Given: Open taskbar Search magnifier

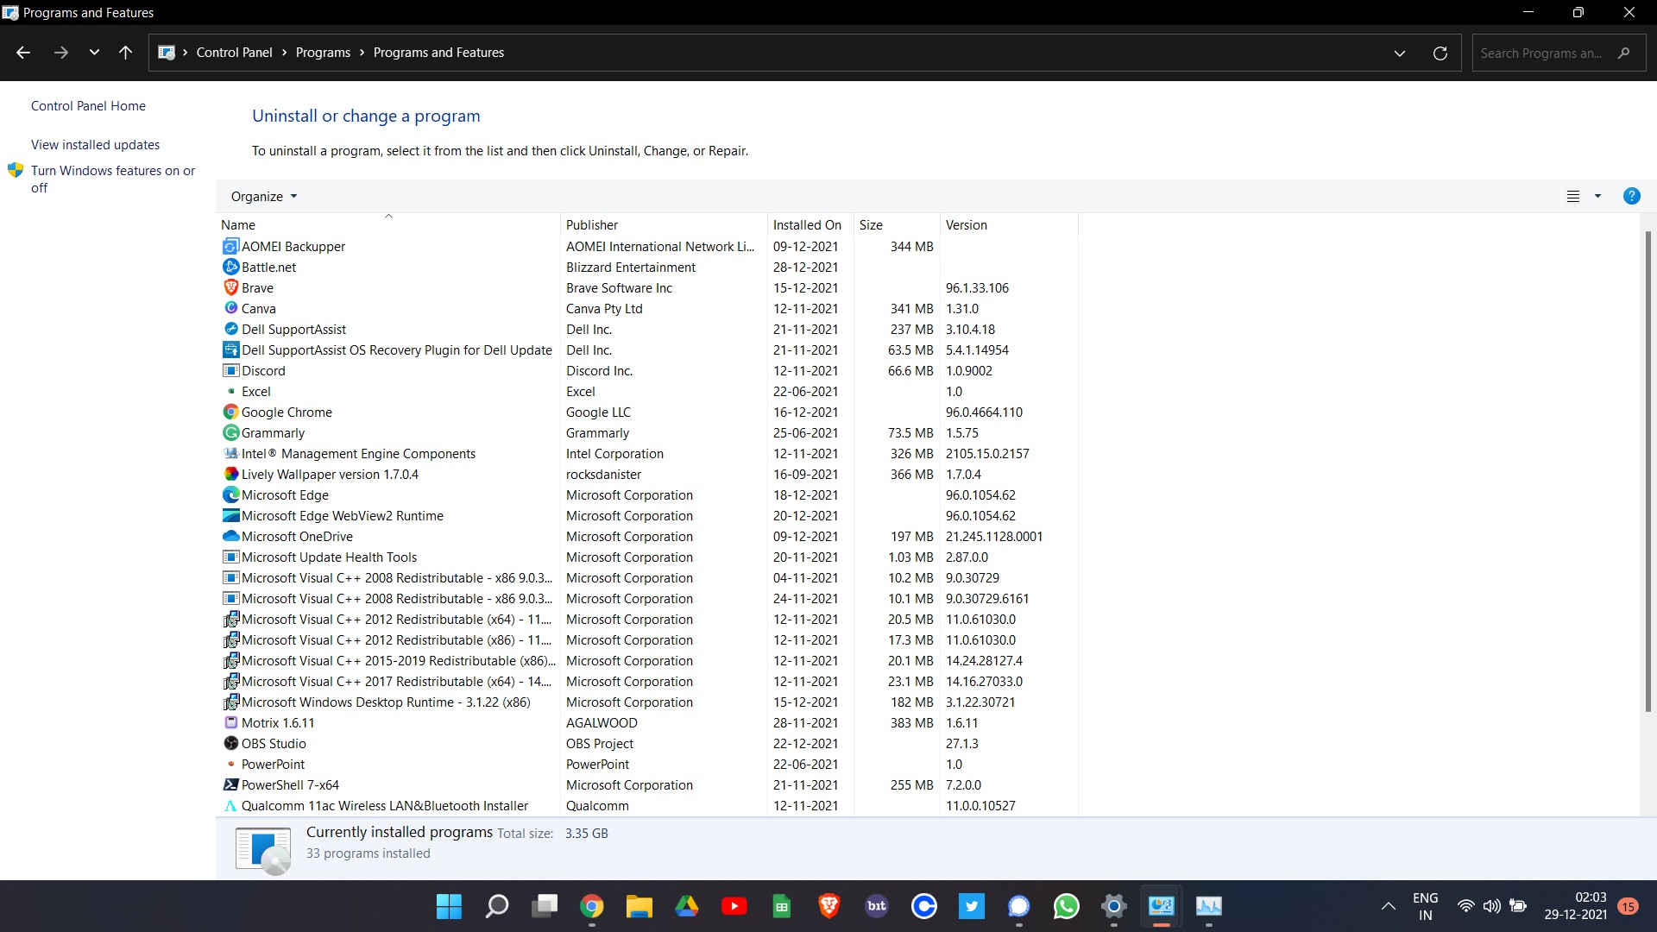Looking at the screenshot, I should click(x=497, y=906).
